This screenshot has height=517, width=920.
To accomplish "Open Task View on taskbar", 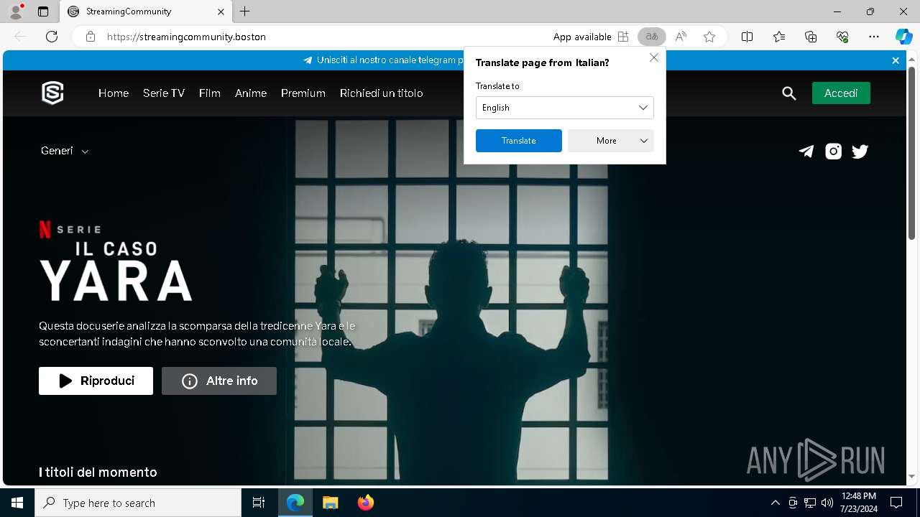I will point(259,503).
